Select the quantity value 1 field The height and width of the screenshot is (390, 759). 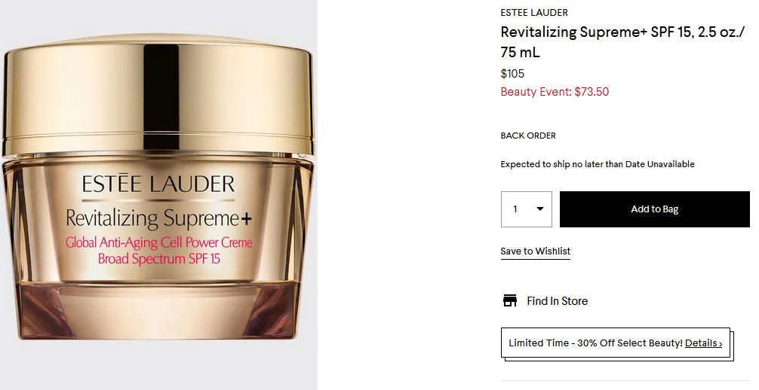point(526,209)
